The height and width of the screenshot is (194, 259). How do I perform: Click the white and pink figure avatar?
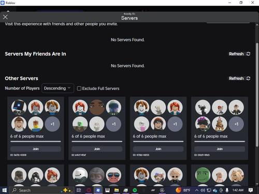click(x=141, y=124)
